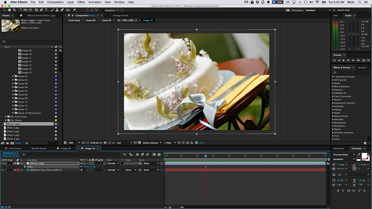
Task: Click the Comp 02 breadcrumb
Action: coord(106,20)
